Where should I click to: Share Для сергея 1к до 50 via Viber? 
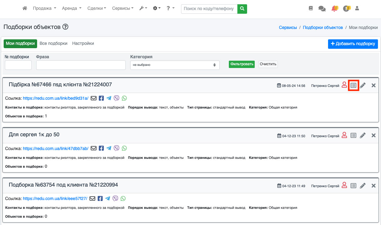pos(116,148)
